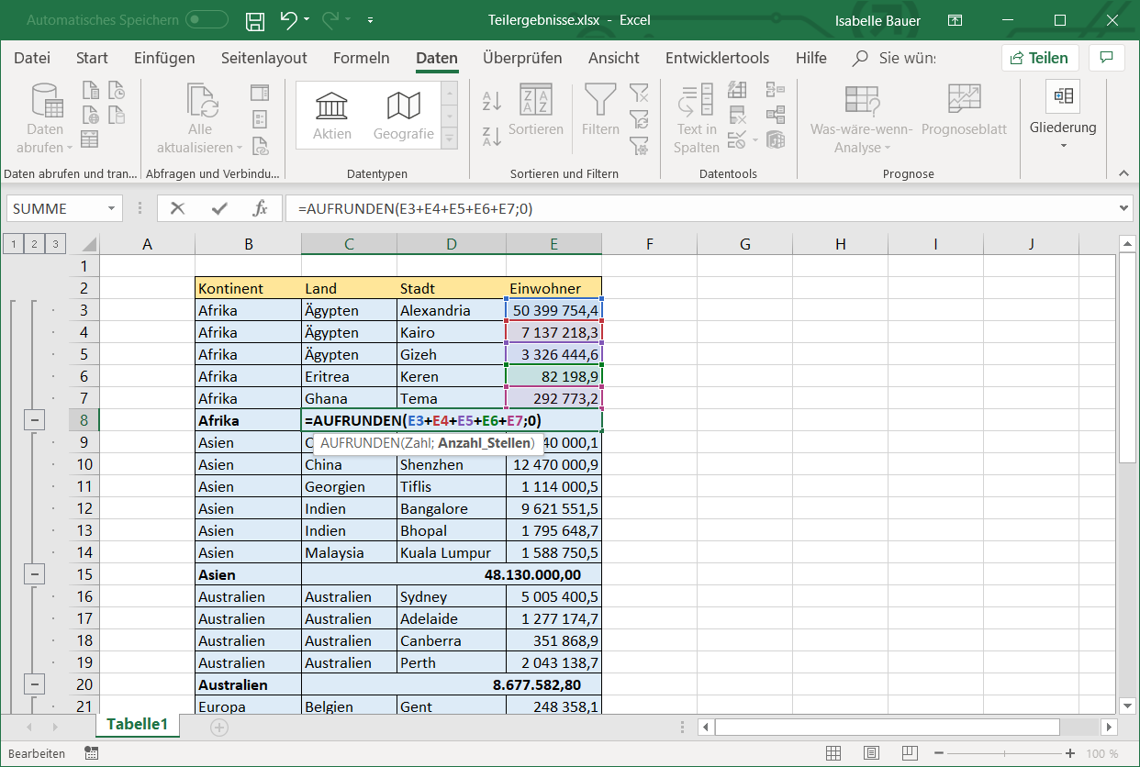
Task: Click the Teilen share button
Action: (1039, 58)
